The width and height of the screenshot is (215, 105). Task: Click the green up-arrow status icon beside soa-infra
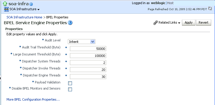[x=5, y=4]
